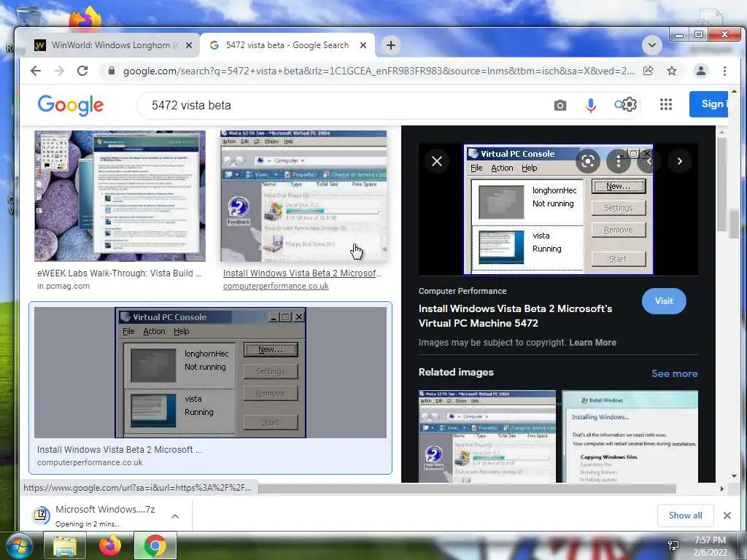Image resolution: width=747 pixels, height=560 pixels.
Task: Open the Installing Windows related image
Action: pos(630,437)
